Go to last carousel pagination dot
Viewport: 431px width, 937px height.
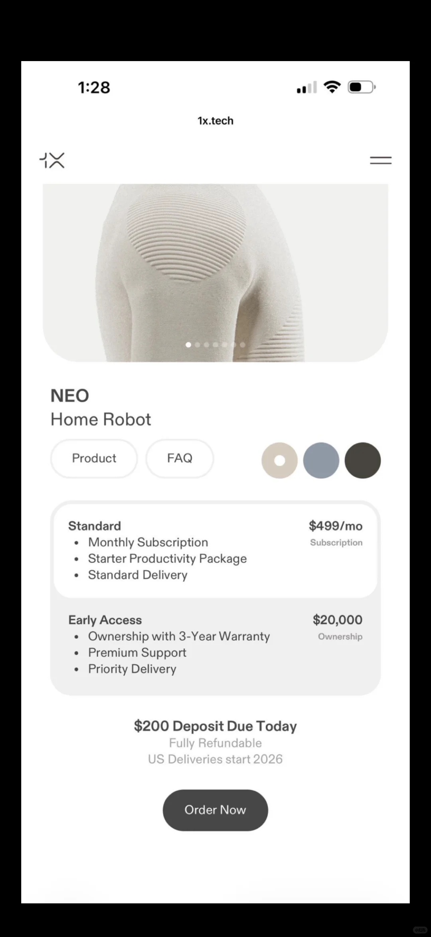[x=243, y=345]
